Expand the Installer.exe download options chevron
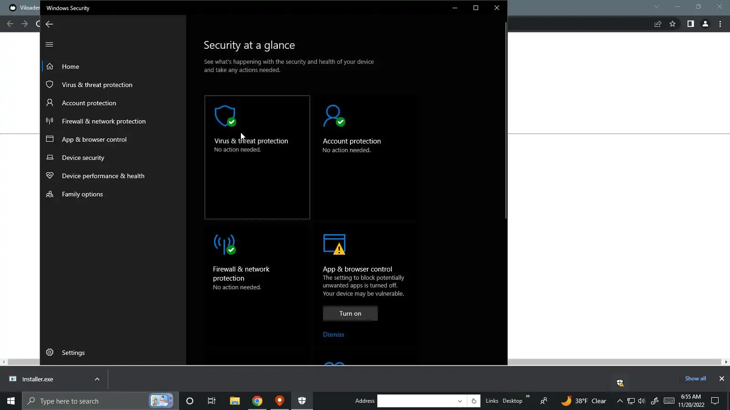Screen dimensions: 730x410 point(97,379)
